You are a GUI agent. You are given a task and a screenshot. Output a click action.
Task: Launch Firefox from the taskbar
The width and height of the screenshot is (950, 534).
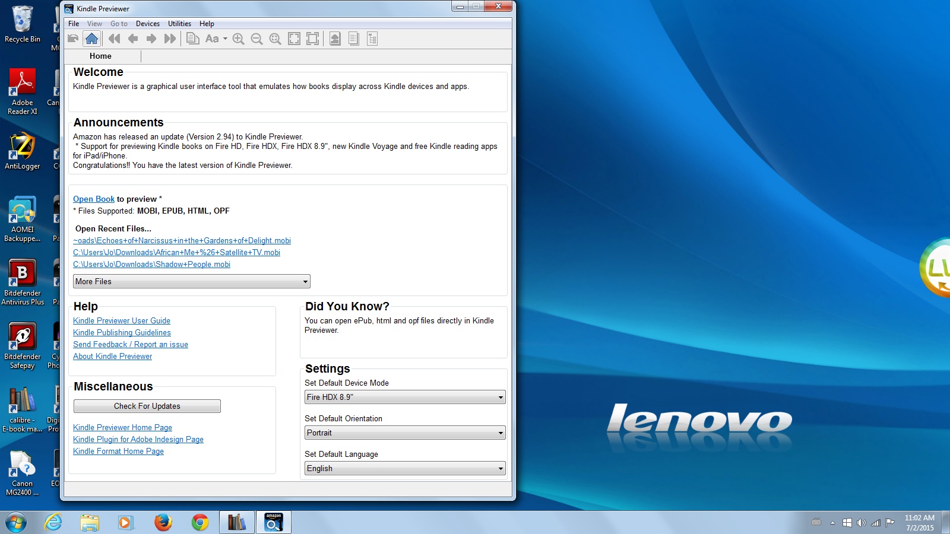pos(163,522)
